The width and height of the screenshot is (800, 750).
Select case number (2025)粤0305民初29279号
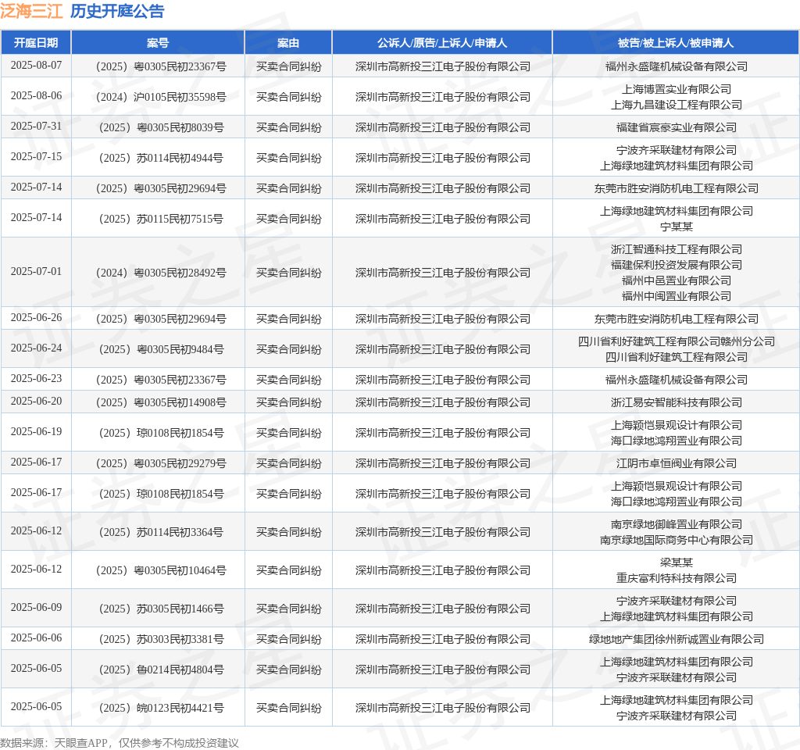coord(160,463)
